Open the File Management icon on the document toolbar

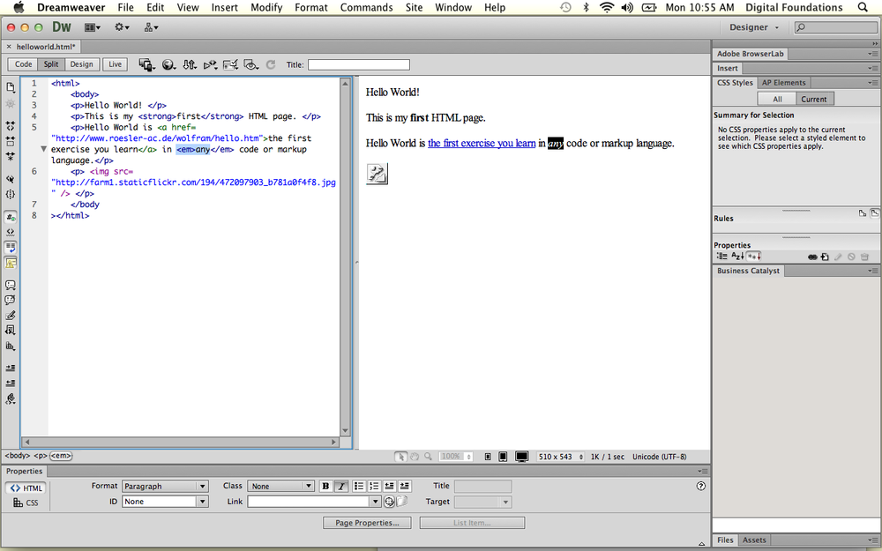click(189, 63)
